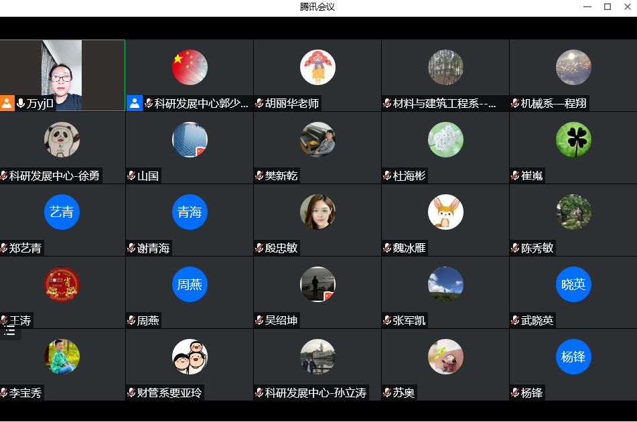Click the blue 青海 avatar circle
637x422 pixels.
point(190,212)
